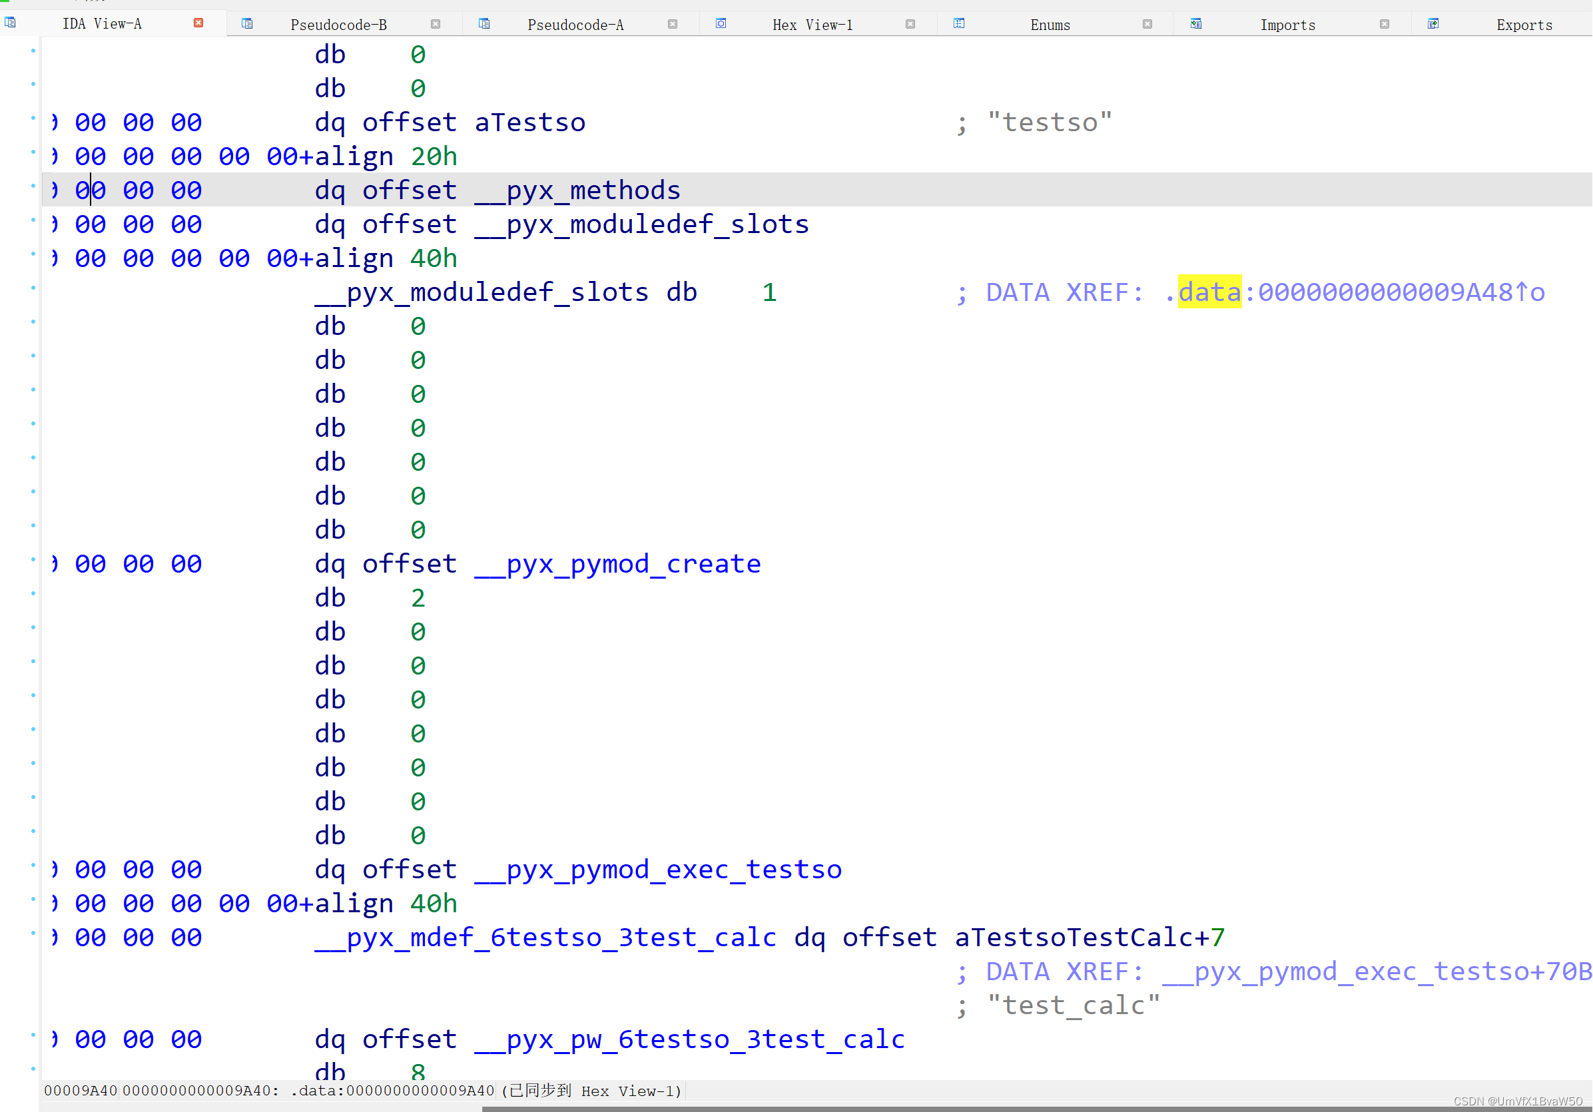Jump to DATA XREF .data:0000000000009A48
This screenshot has height=1112, width=1593.
(x=1355, y=292)
